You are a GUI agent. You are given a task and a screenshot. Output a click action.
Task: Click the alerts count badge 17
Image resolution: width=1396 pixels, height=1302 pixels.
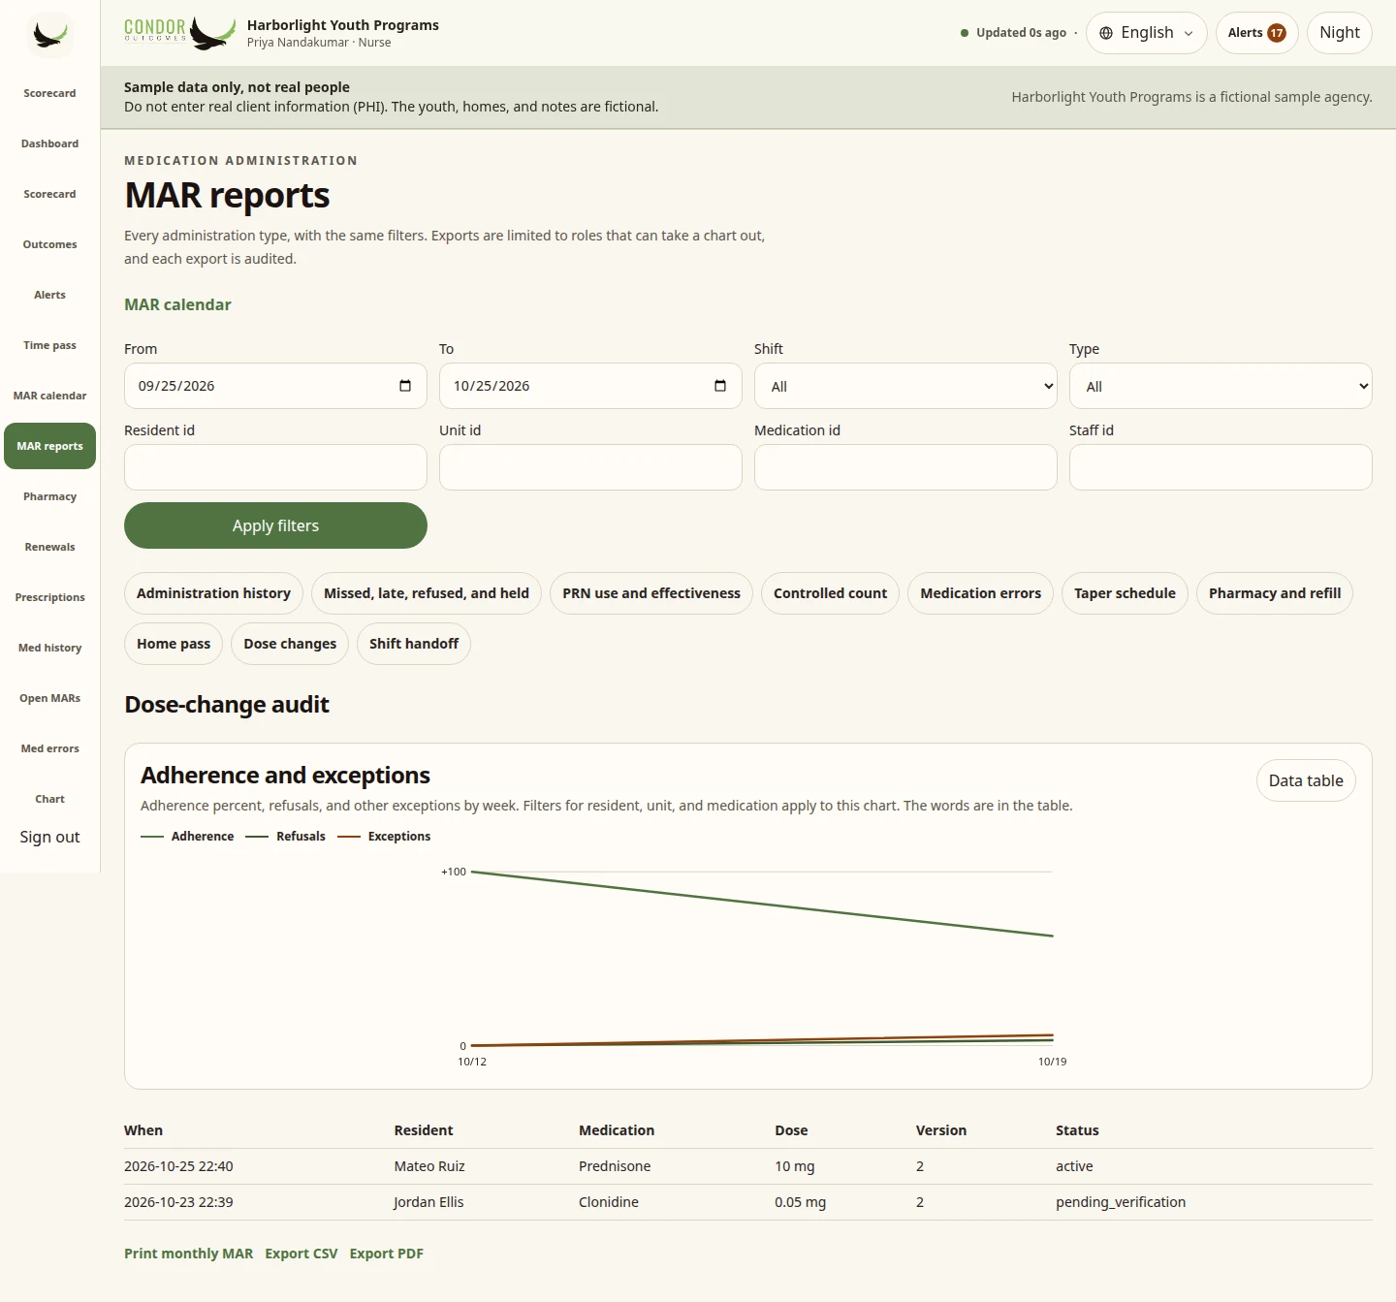(x=1277, y=33)
